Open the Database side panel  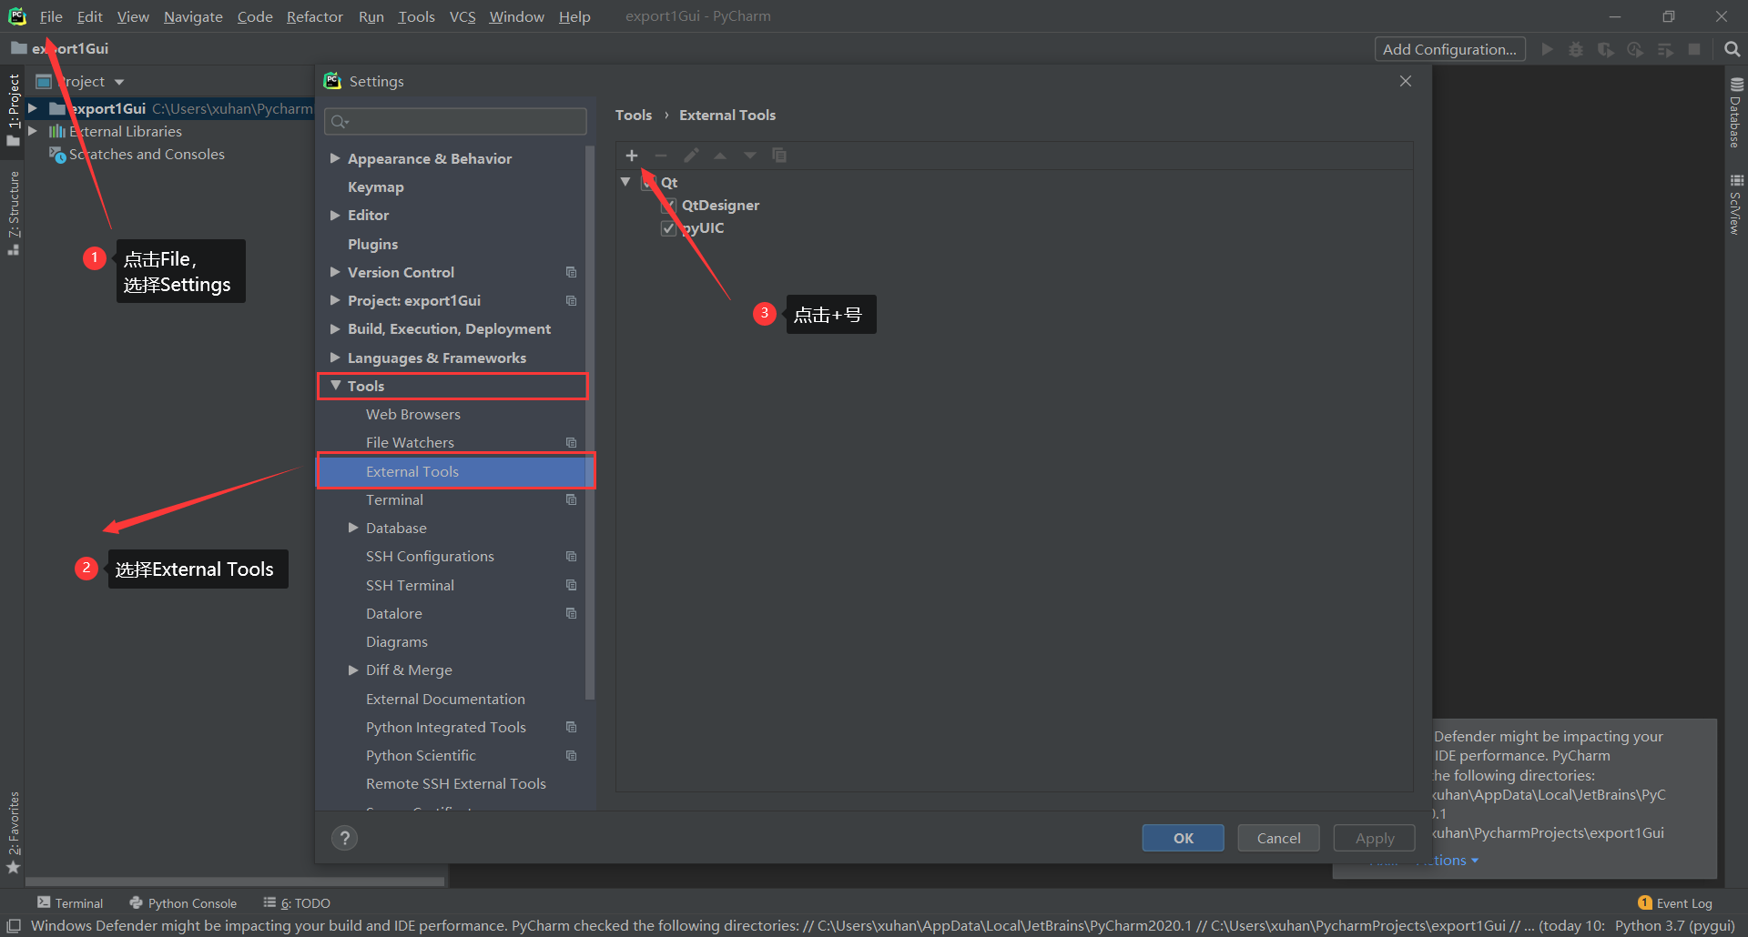click(x=1736, y=114)
